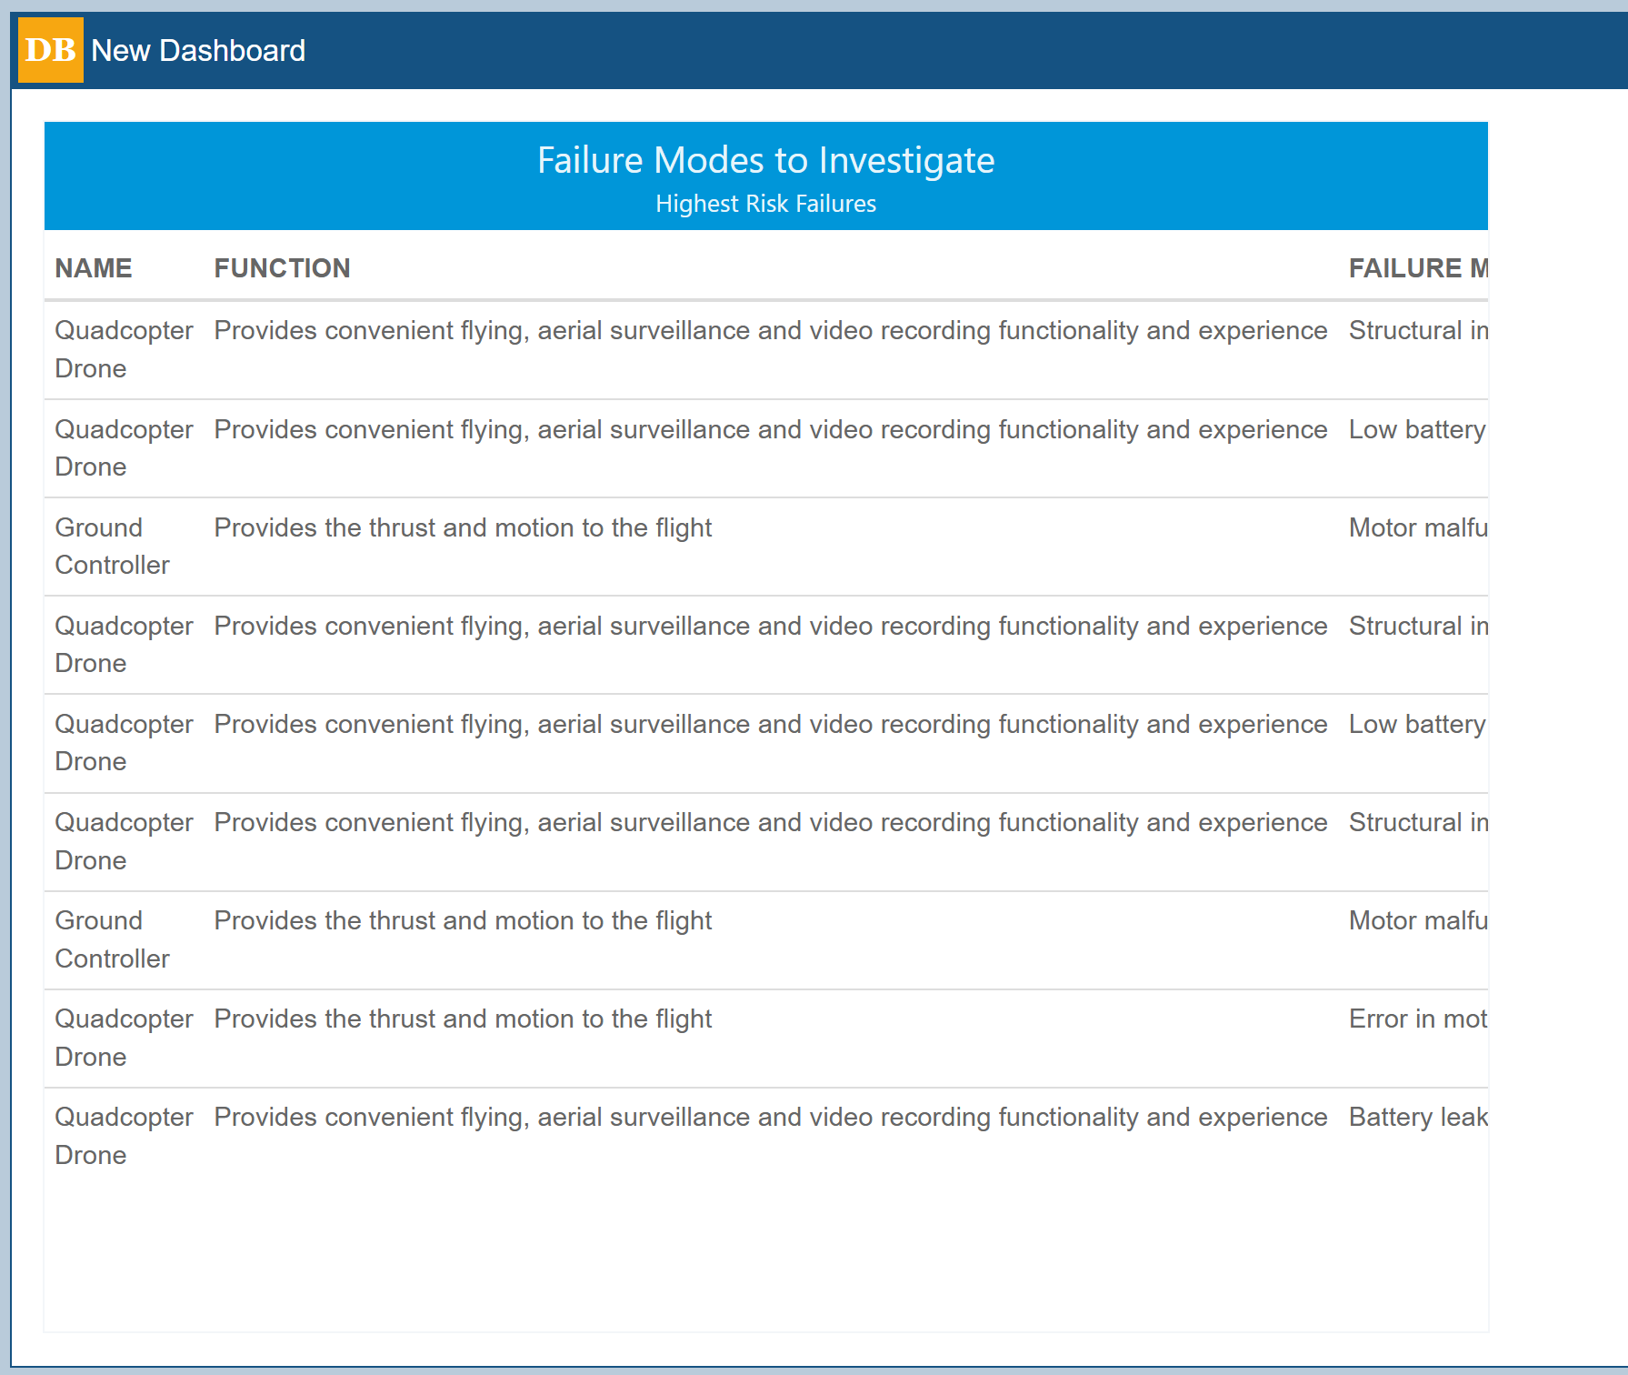This screenshot has height=1375, width=1628.
Task: Select the New Dashboard title text
Action: tap(197, 51)
